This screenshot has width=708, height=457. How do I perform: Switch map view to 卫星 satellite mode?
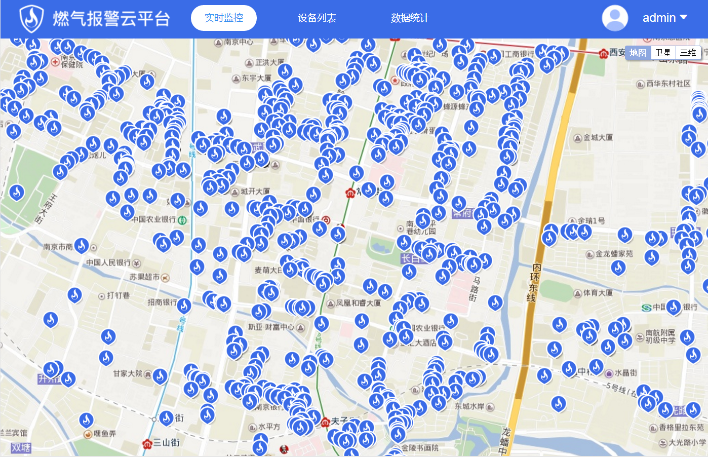[662, 53]
